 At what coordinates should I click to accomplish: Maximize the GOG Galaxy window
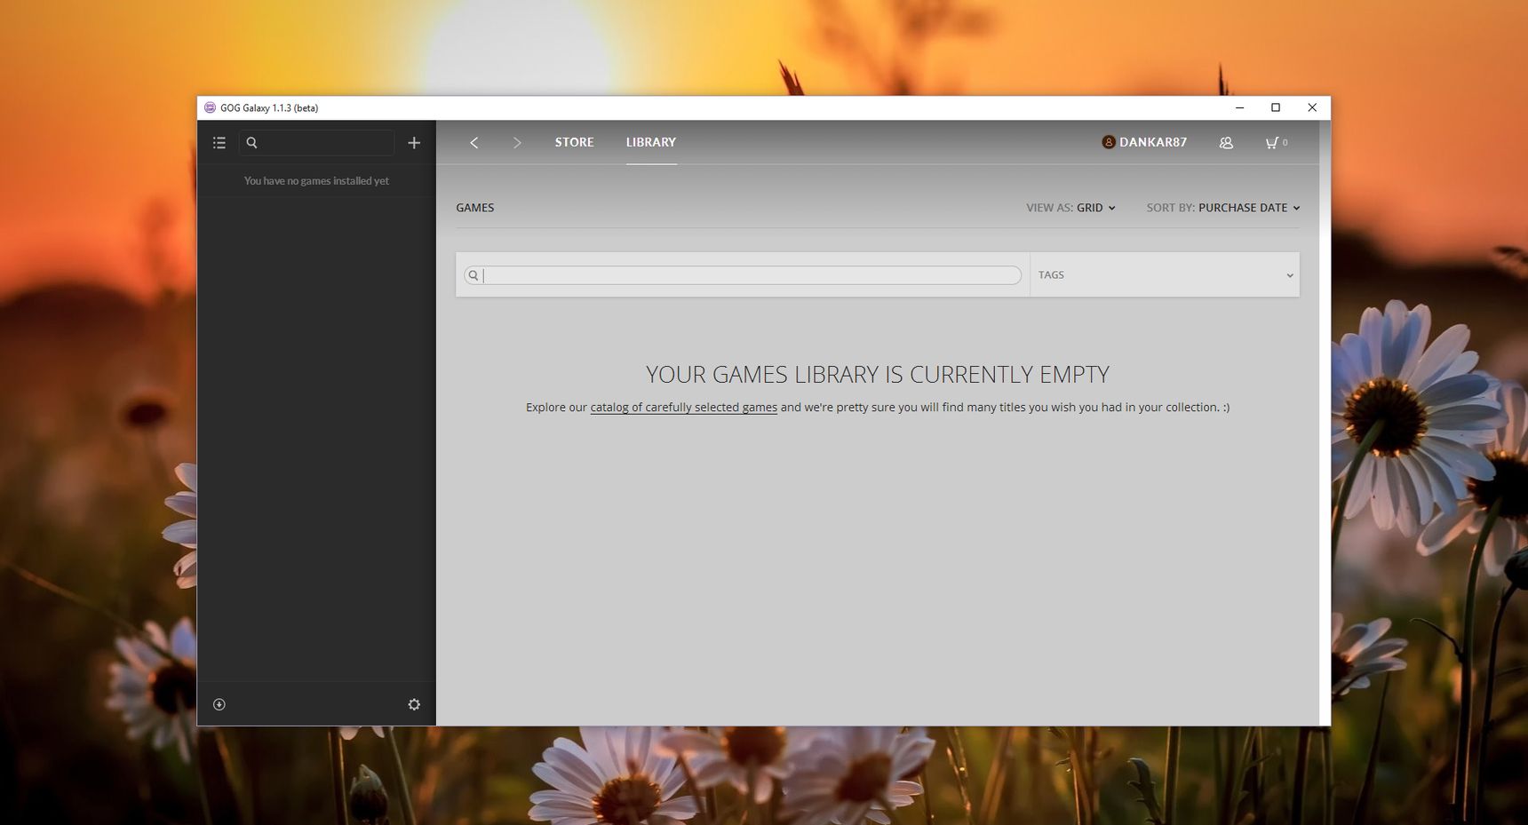coord(1276,107)
